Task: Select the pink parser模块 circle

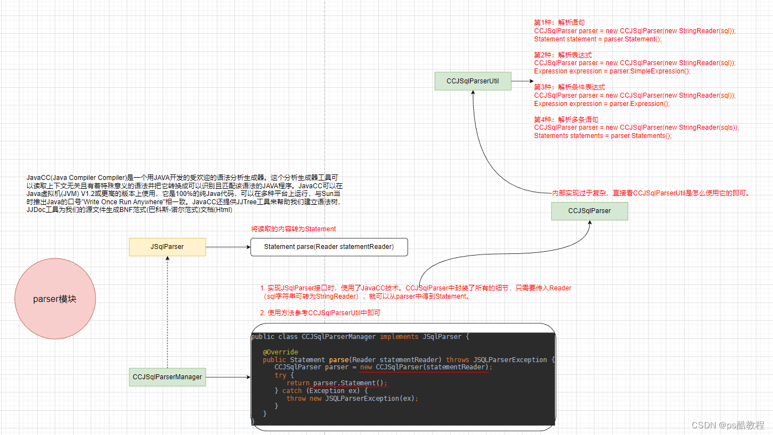Action: click(55, 299)
